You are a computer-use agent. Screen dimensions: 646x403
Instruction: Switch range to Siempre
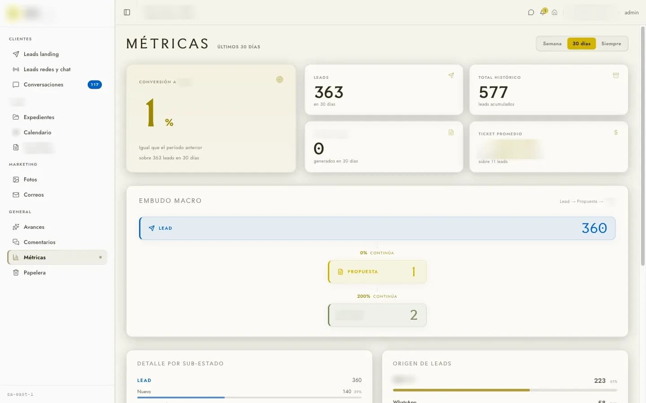click(611, 44)
